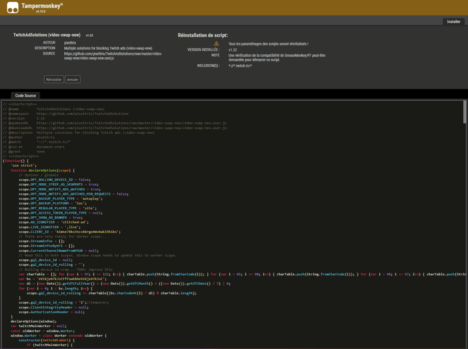Click the OPT_ROLLING_DEVICE_ID = false line

click(54, 180)
